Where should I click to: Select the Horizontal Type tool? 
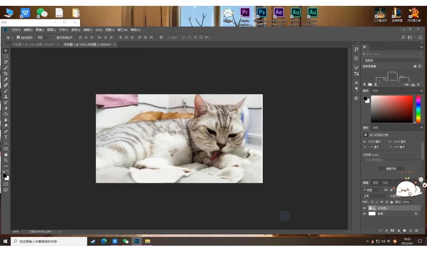point(6,137)
